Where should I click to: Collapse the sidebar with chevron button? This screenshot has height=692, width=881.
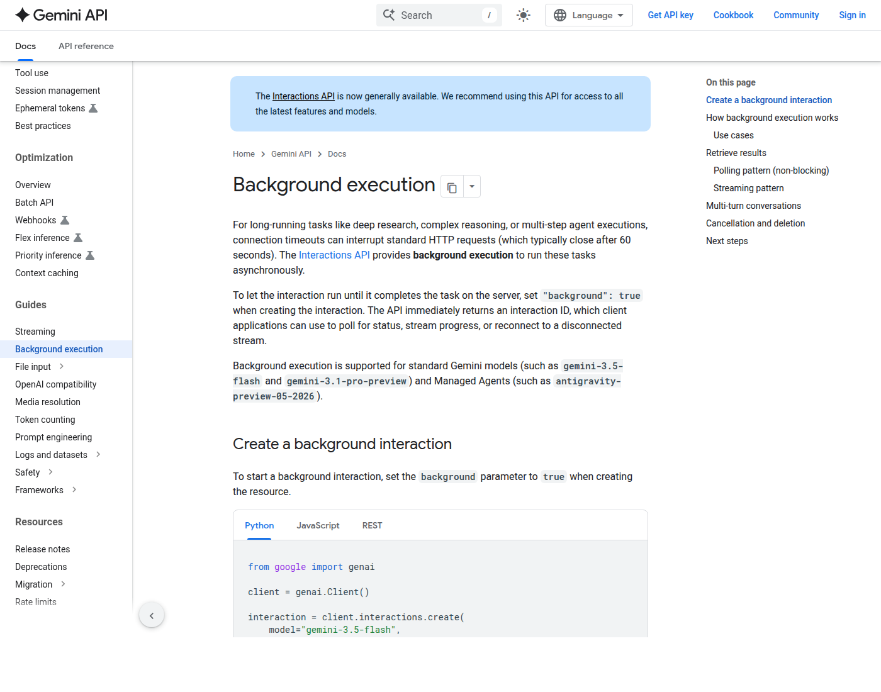152,615
